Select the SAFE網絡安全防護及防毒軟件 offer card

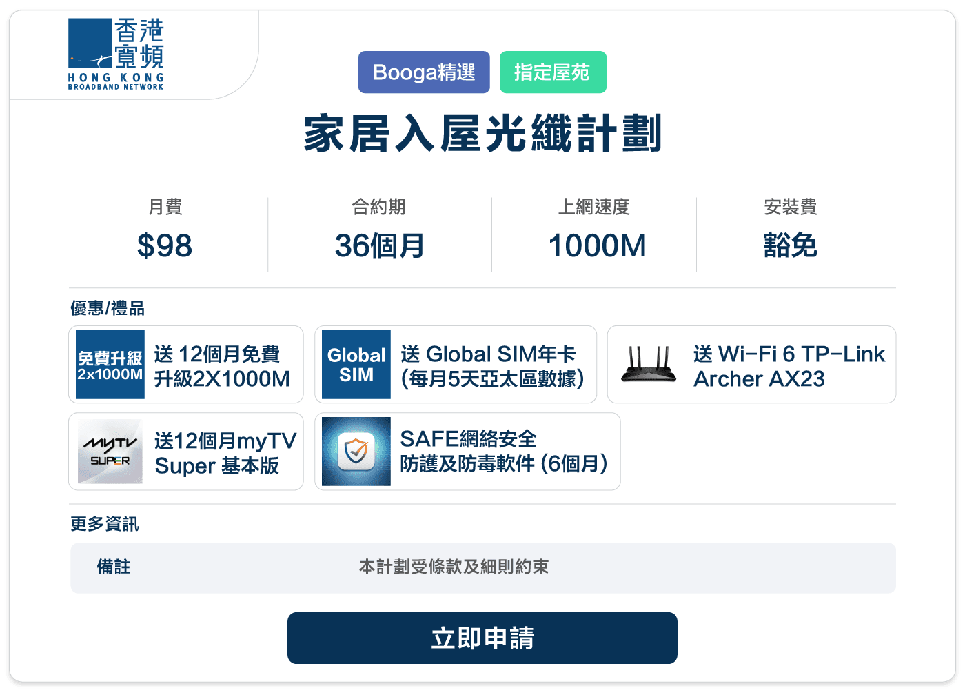tap(468, 452)
